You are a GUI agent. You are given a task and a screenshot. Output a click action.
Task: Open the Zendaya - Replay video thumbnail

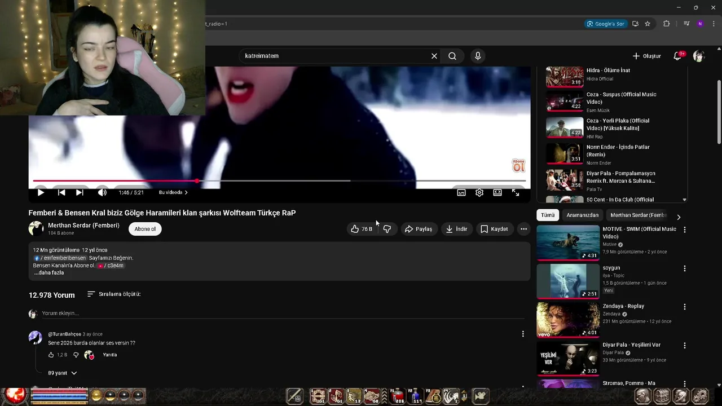pos(568,320)
